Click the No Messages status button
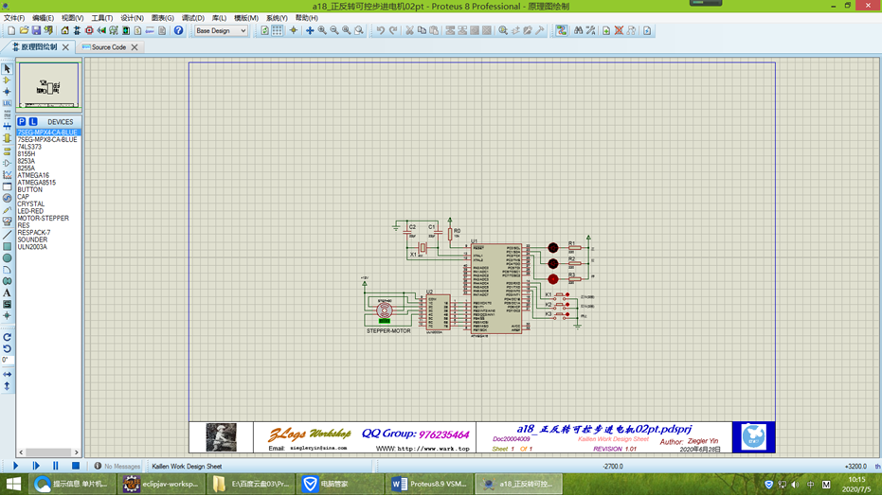 117,467
